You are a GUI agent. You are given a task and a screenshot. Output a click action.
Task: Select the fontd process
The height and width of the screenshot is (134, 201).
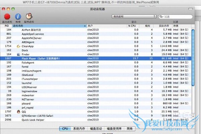point(95,67)
